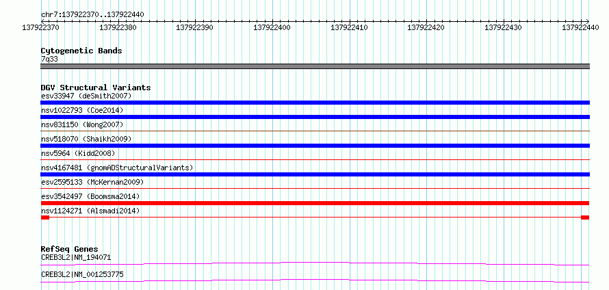Open variant esv3542497 (Boomsma2014) label
The height and width of the screenshot is (290, 609).
[90, 196]
